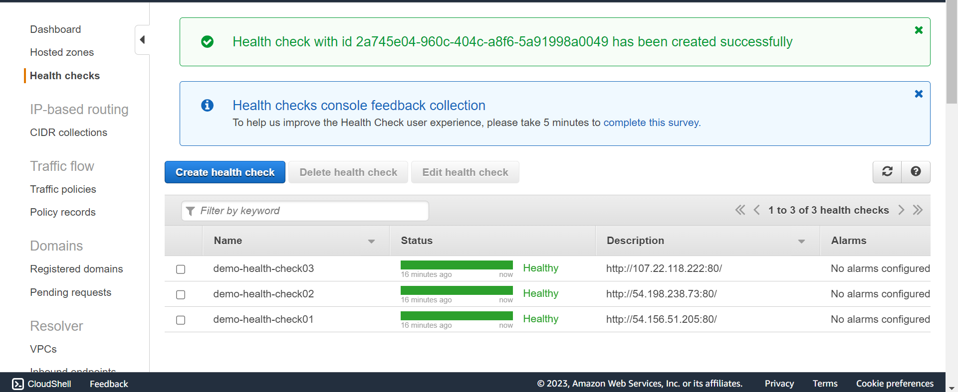This screenshot has width=958, height=392.
Task: Click description http://54.198.238.73:80/
Action: pos(662,294)
